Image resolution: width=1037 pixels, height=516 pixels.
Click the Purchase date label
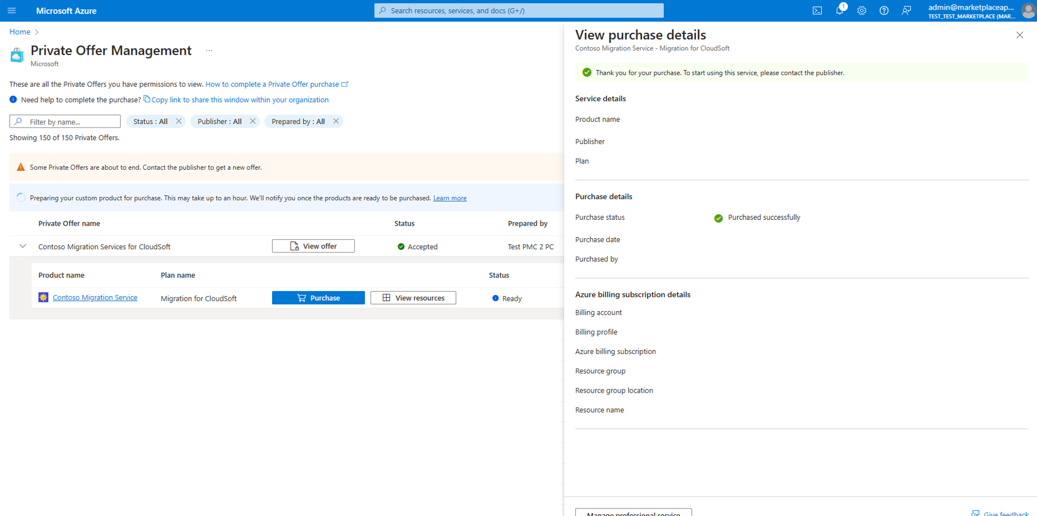(x=598, y=240)
